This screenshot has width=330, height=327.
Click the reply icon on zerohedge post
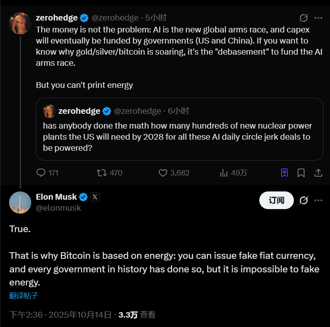click(41, 173)
